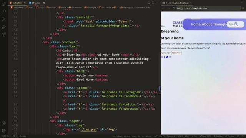Viewport: 246px width, 138px height.
Task: Click the "./img.png" path in code
Action: (88, 130)
